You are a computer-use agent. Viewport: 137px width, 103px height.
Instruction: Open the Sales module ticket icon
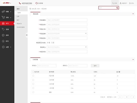click(x=3, y=12)
